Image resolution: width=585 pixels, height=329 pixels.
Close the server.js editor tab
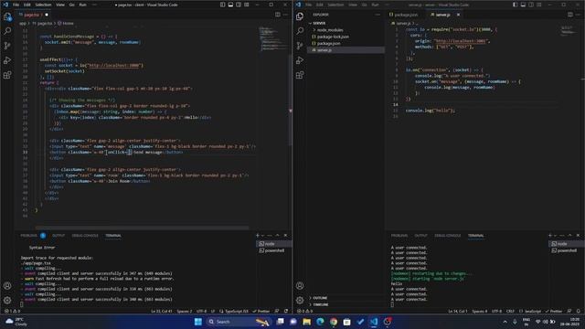tap(458, 15)
